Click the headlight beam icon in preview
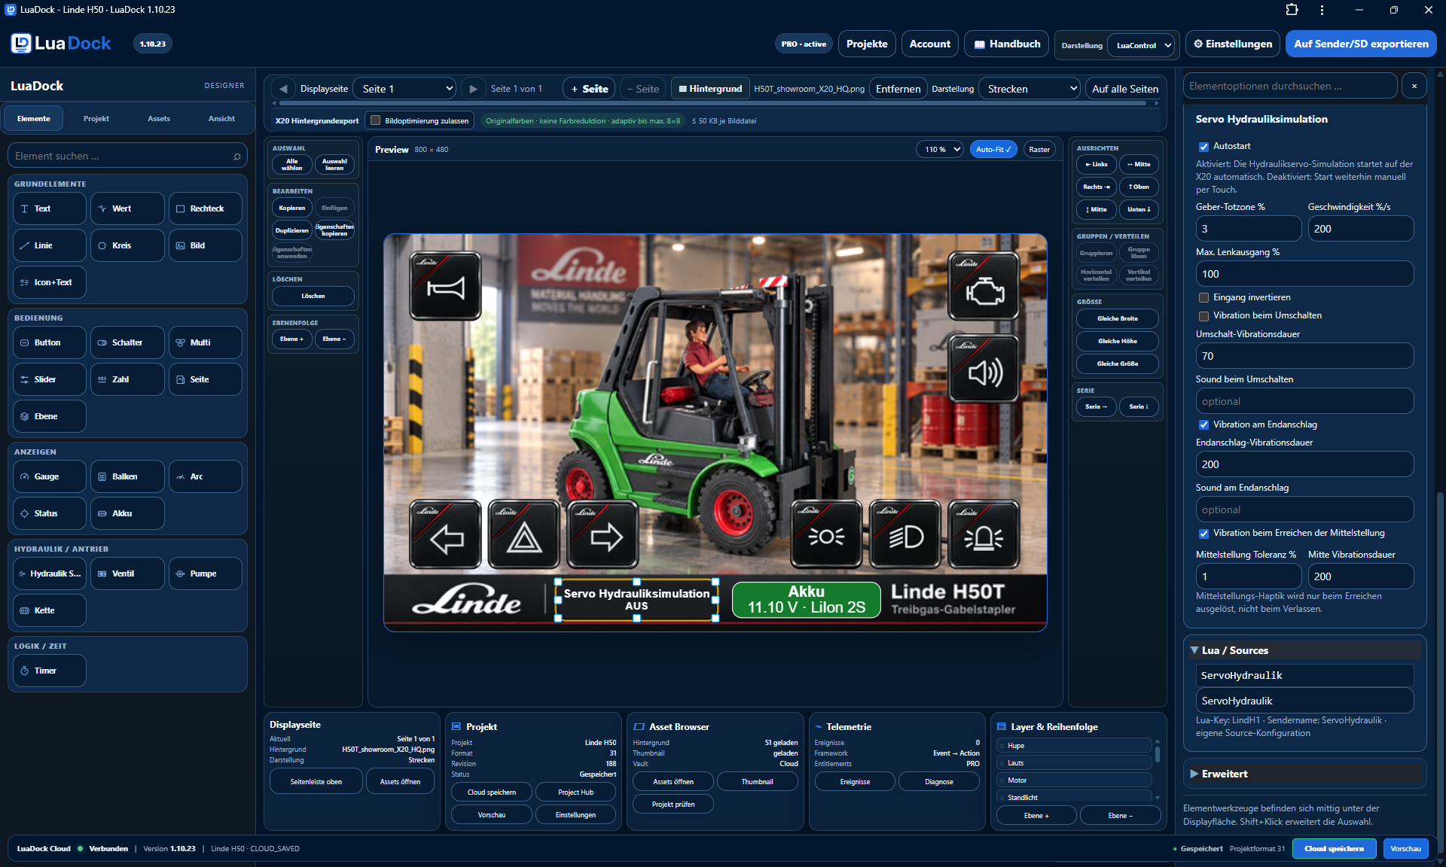Screen dimensions: 1446x867 point(905,534)
